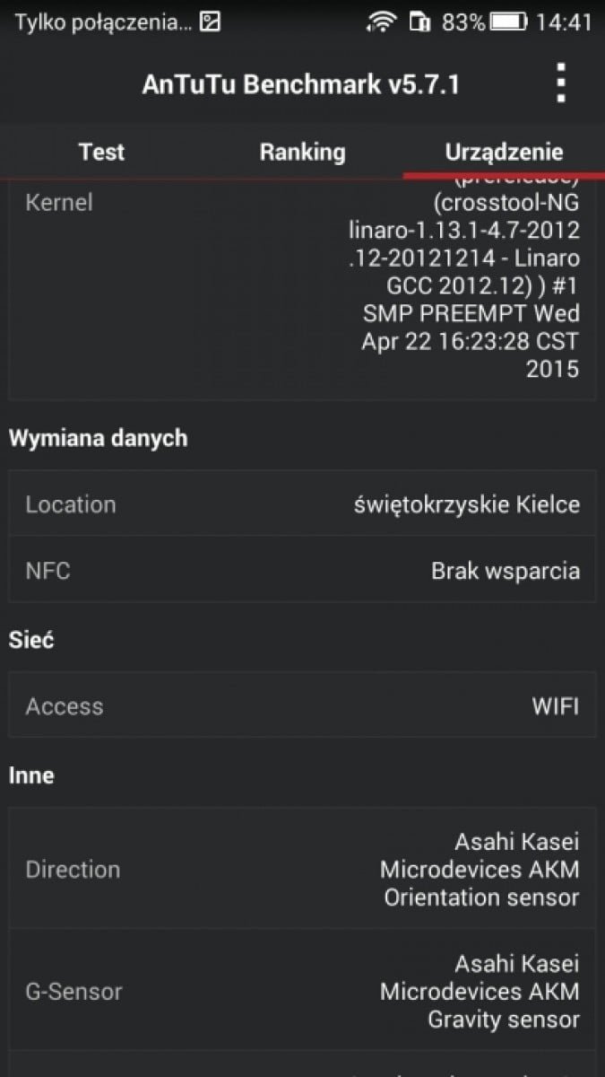This screenshot has width=605, height=1077.
Task: Select the G-Sensor row
Action: click(302, 991)
